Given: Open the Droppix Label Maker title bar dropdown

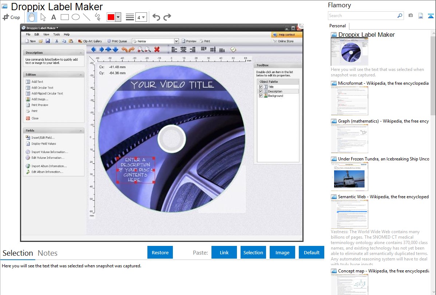Looking at the screenshot, I should 57,28.
